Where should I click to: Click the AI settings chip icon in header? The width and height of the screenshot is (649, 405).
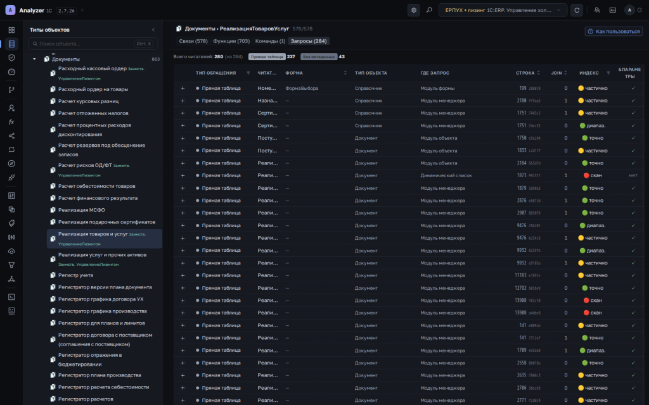413,10
